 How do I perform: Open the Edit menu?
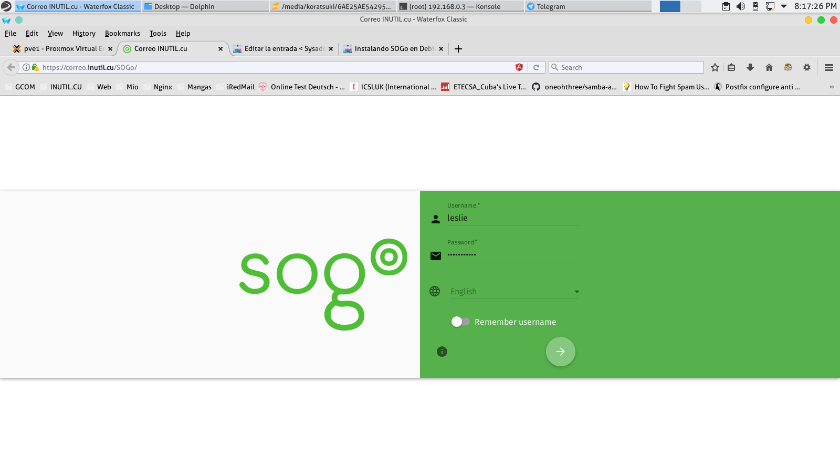point(32,33)
